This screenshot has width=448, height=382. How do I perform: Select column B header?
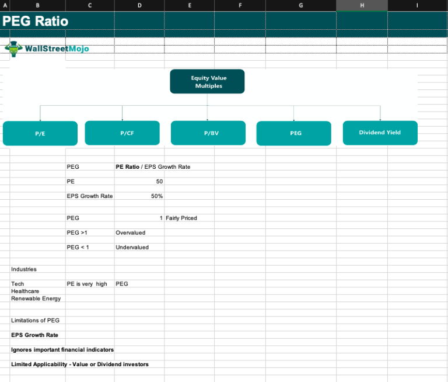point(38,5)
